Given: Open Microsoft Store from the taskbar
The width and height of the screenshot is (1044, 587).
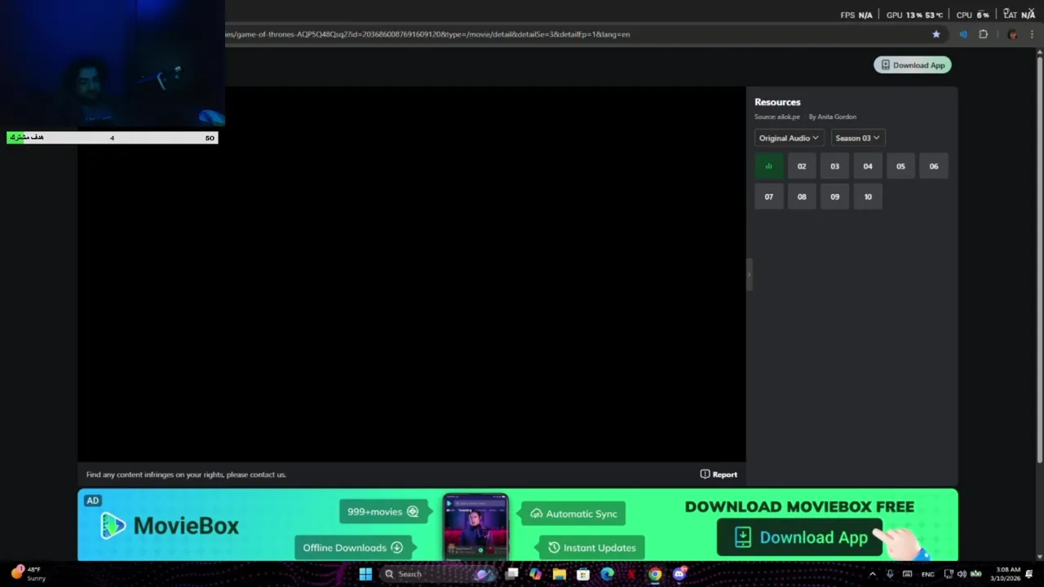Looking at the screenshot, I should pyautogui.click(x=583, y=574).
